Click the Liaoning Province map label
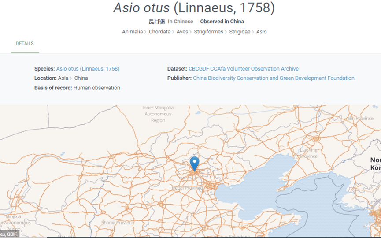 [308, 153]
